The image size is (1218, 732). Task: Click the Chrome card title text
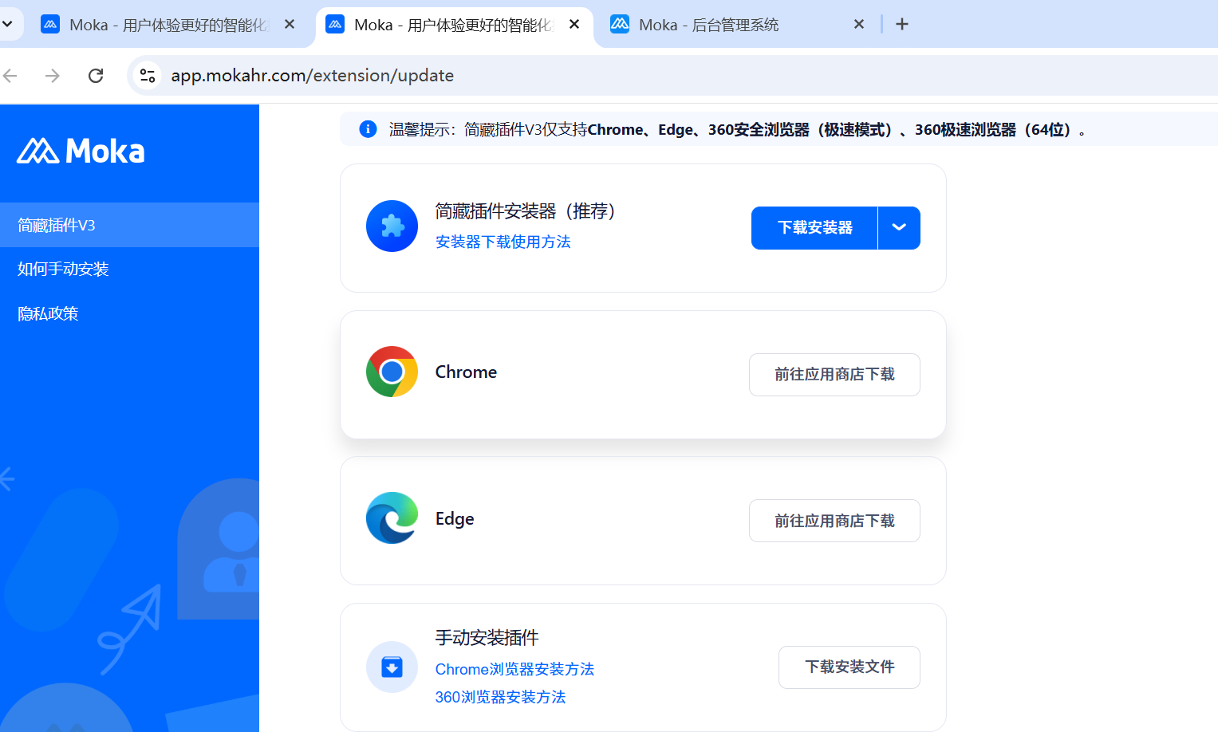click(466, 372)
